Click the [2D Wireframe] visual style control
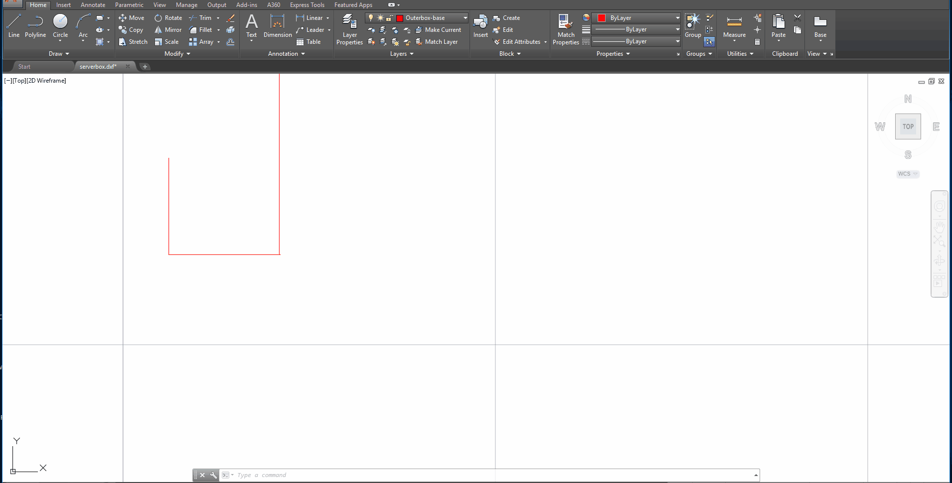The image size is (952, 483). (x=46, y=81)
